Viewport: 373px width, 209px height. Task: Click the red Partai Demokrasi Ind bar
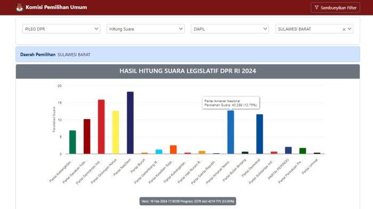coord(101,127)
